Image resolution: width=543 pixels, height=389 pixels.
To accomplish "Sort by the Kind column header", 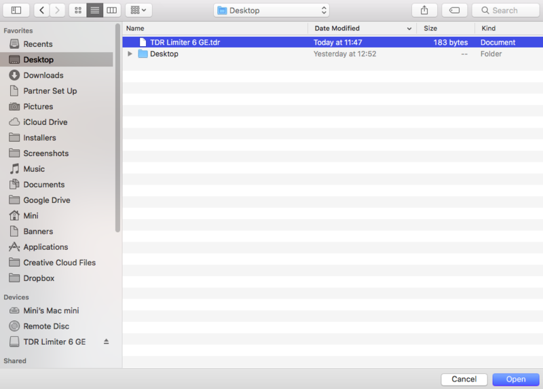I will pos(508,28).
